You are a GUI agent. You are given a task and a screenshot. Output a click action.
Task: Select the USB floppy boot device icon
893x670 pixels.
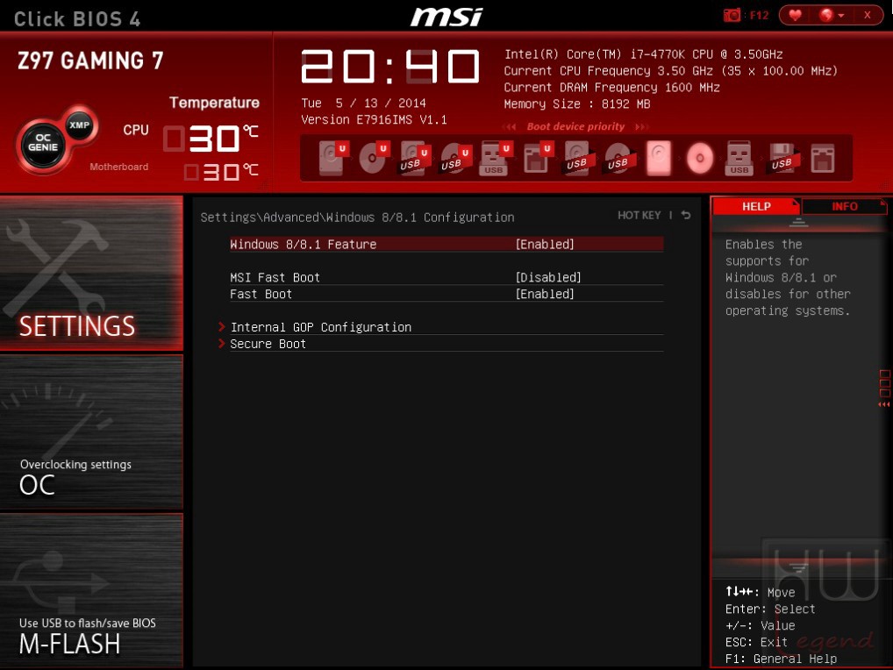782,157
